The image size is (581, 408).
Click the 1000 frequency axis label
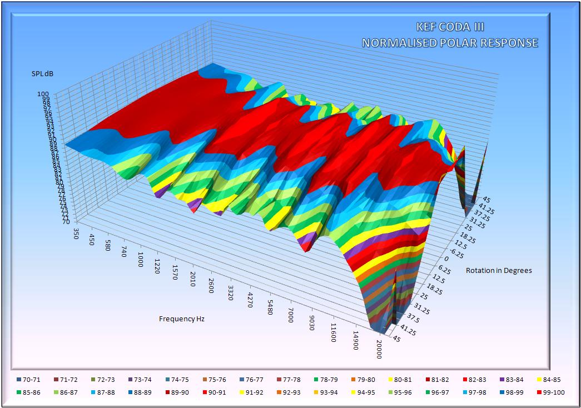point(141,259)
